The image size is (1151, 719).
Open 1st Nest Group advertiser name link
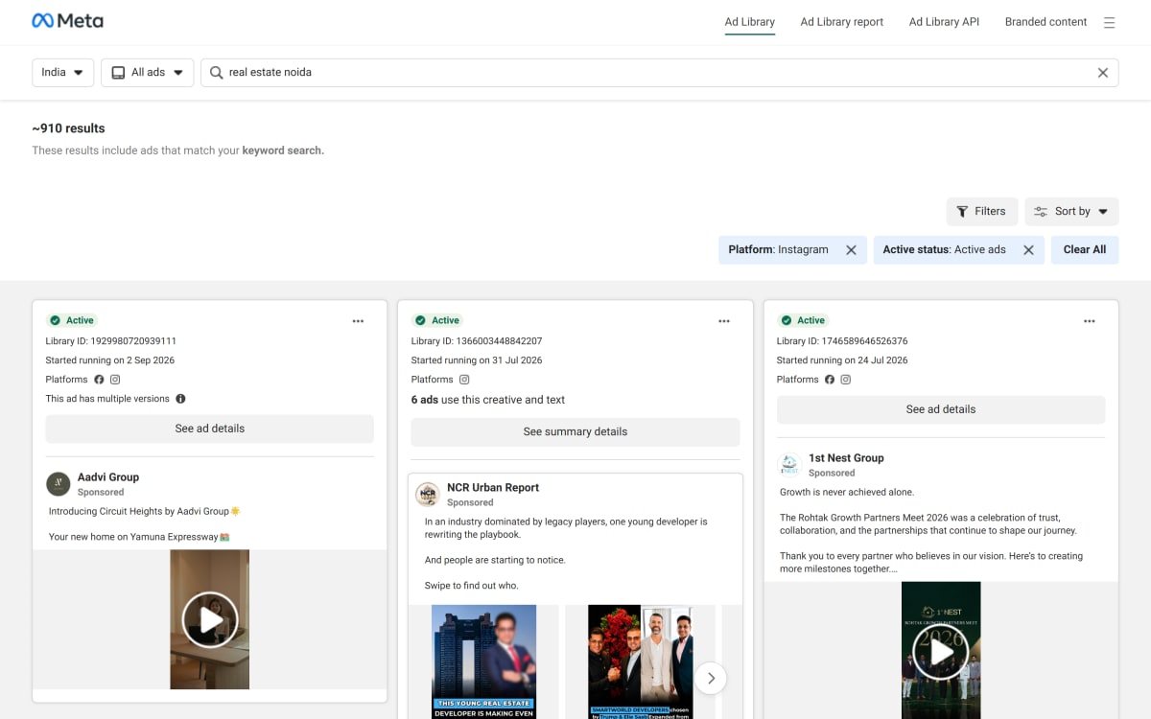coord(846,458)
